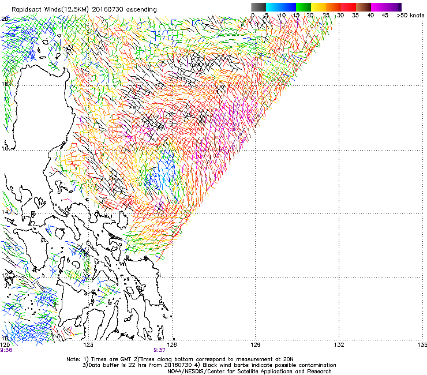Screen dimensions: 427x375
Task: Click the longitude label '123'
Action: pyautogui.click(x=88, y=345)
